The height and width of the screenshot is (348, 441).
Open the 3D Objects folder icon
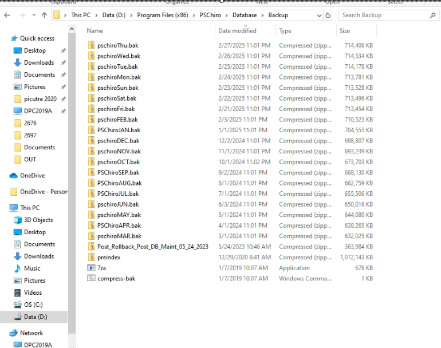click(17, 220)
